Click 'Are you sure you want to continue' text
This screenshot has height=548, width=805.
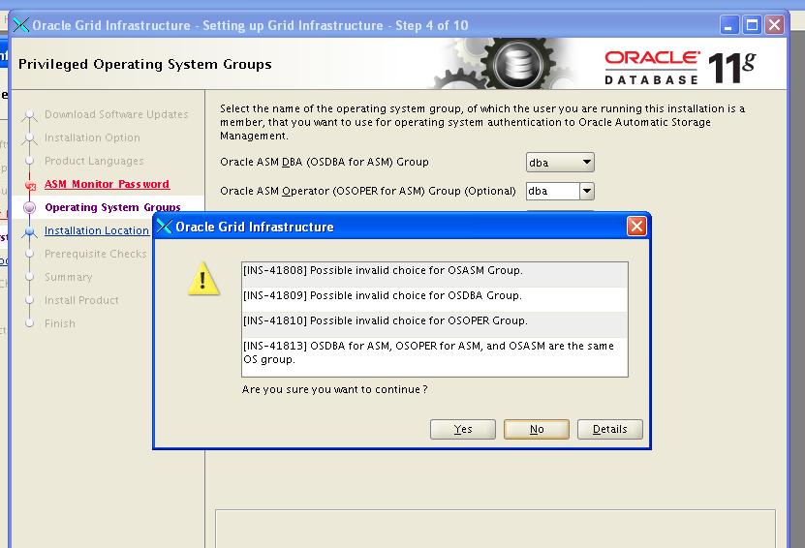[x=335, y=389]
